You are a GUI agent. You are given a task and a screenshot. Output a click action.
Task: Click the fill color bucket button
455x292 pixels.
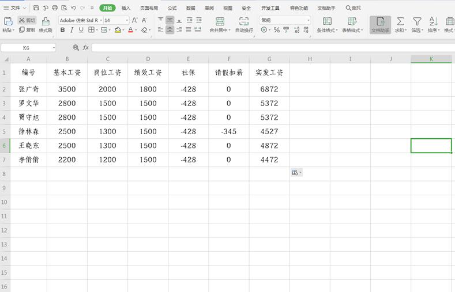point(118,30)
